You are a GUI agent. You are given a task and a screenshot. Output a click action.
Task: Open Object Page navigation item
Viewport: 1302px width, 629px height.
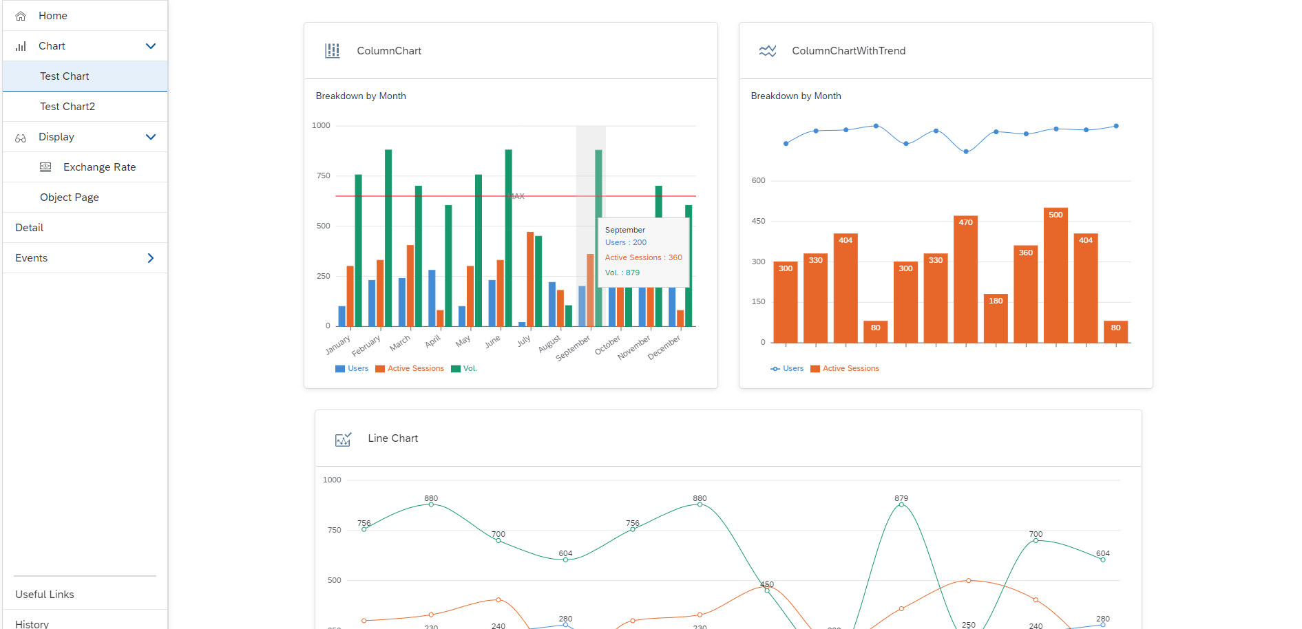click(85, 198)
